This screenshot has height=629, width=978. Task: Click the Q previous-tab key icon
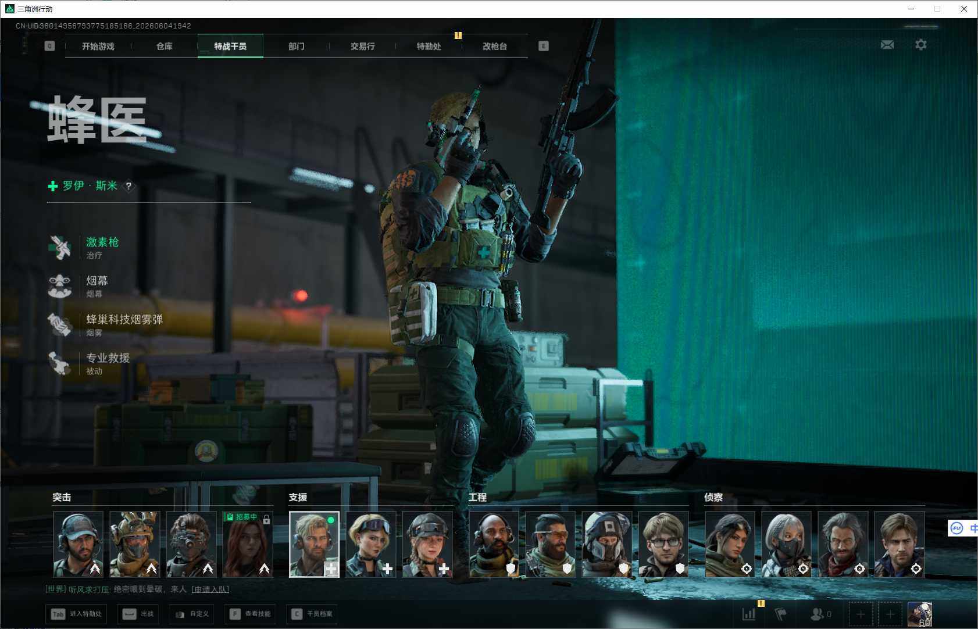(49, 46)
